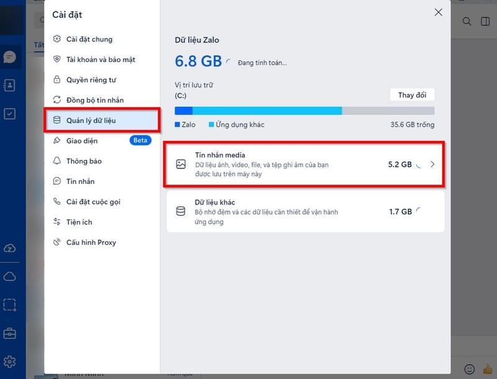
Task: Click the search magnifier icon at top right
Action: 467,21
